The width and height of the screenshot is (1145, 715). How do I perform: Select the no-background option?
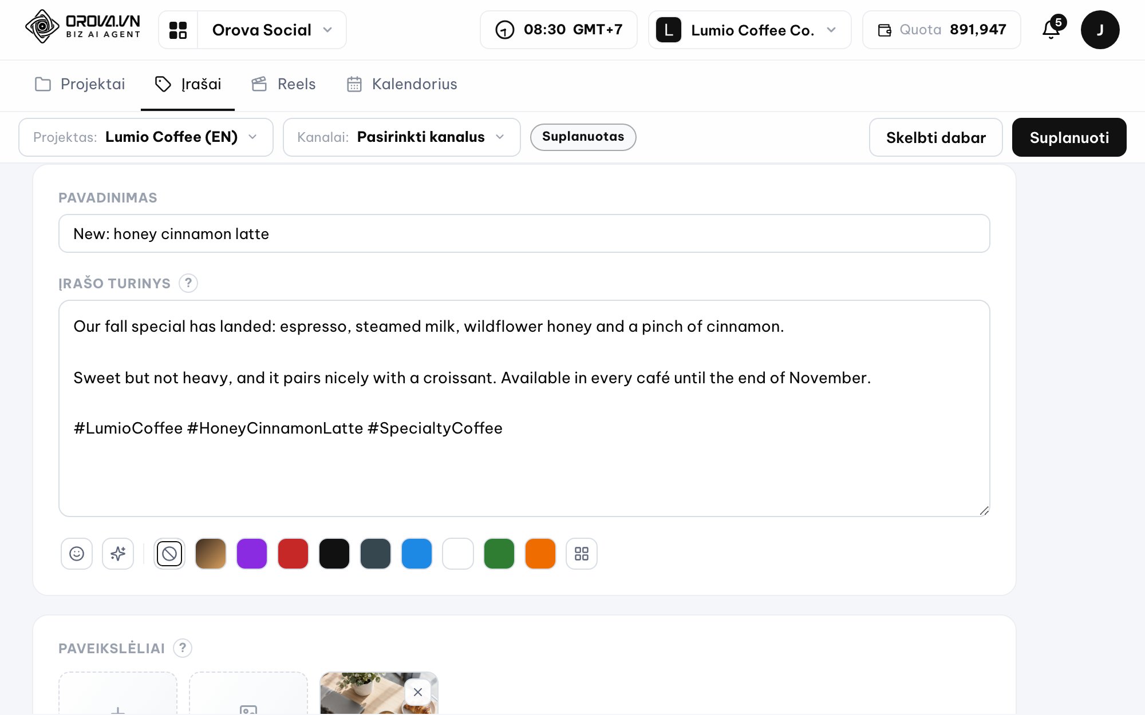(169, 554)
